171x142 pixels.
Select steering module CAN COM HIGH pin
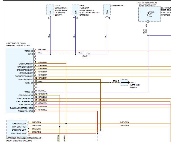point(19,127)
